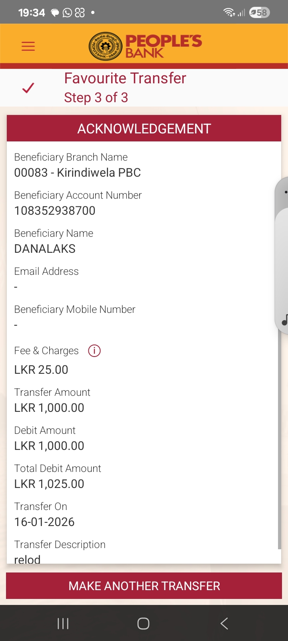This screenshot has height=641, width=288.
Task: Tap the branch name Kirindiwela PBC
Action: (78, 173)
